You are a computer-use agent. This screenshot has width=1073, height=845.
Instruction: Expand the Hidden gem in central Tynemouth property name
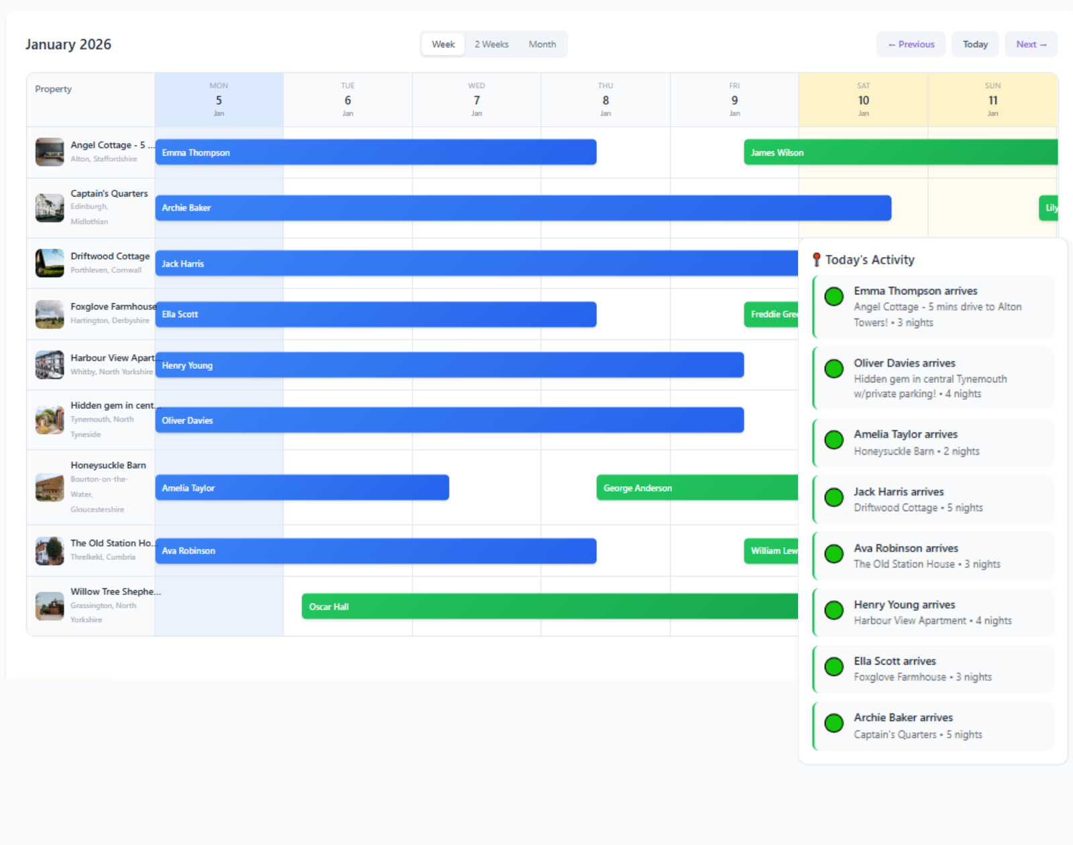114,405
